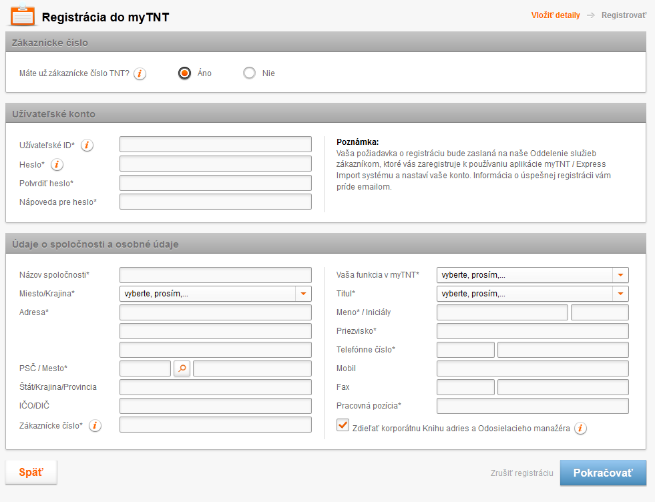Image resolution: width=655 pixels, height=502 pixels.
Task: Focus the Užívateľské ID input field
Action: pyautogui.click(x=216, y=144)
